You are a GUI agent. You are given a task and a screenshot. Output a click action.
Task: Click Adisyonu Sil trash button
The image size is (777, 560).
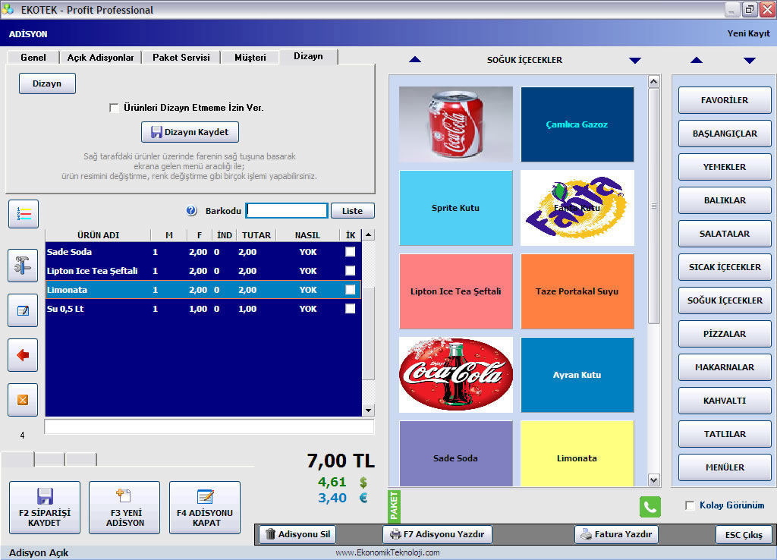point(297,534)
